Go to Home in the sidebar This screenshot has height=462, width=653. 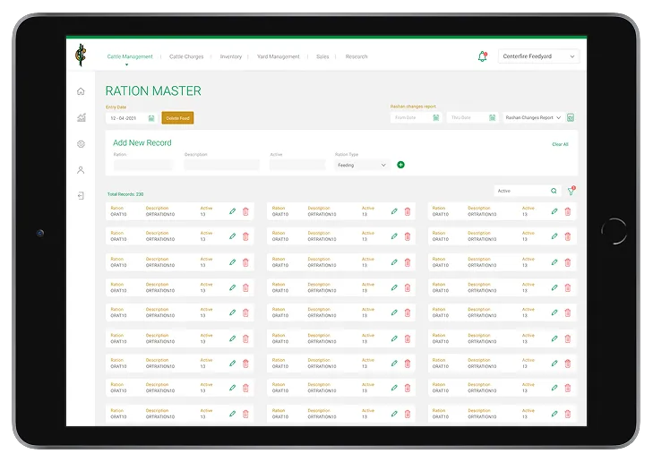(x=81, y=91)
